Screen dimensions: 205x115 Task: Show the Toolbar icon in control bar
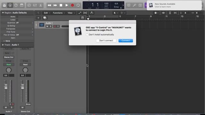21,5
